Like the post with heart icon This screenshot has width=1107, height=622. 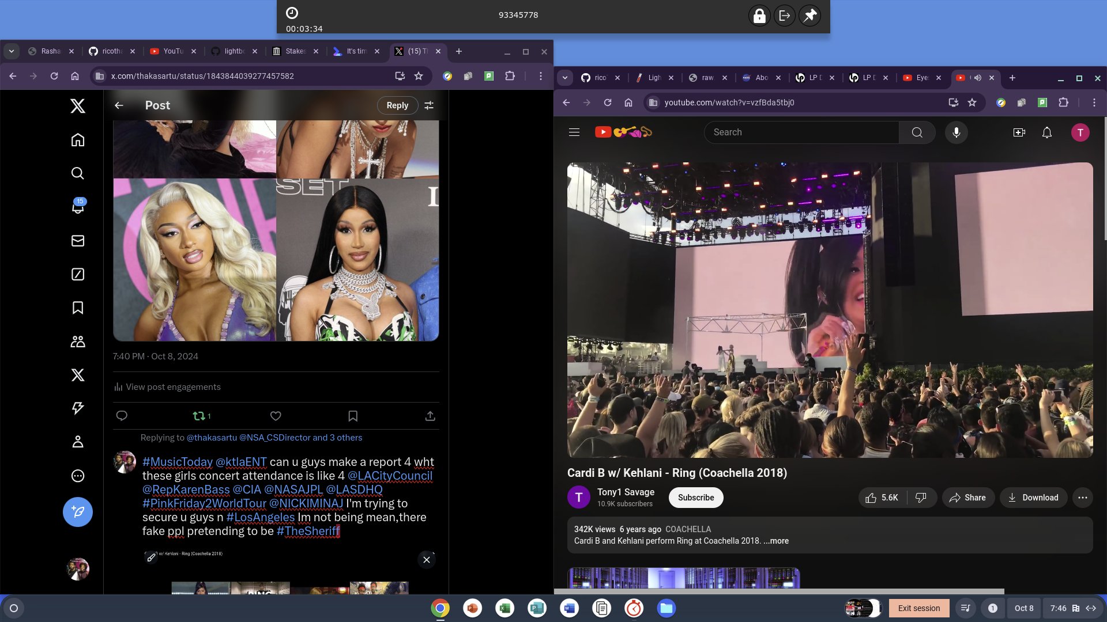(276, 416)
